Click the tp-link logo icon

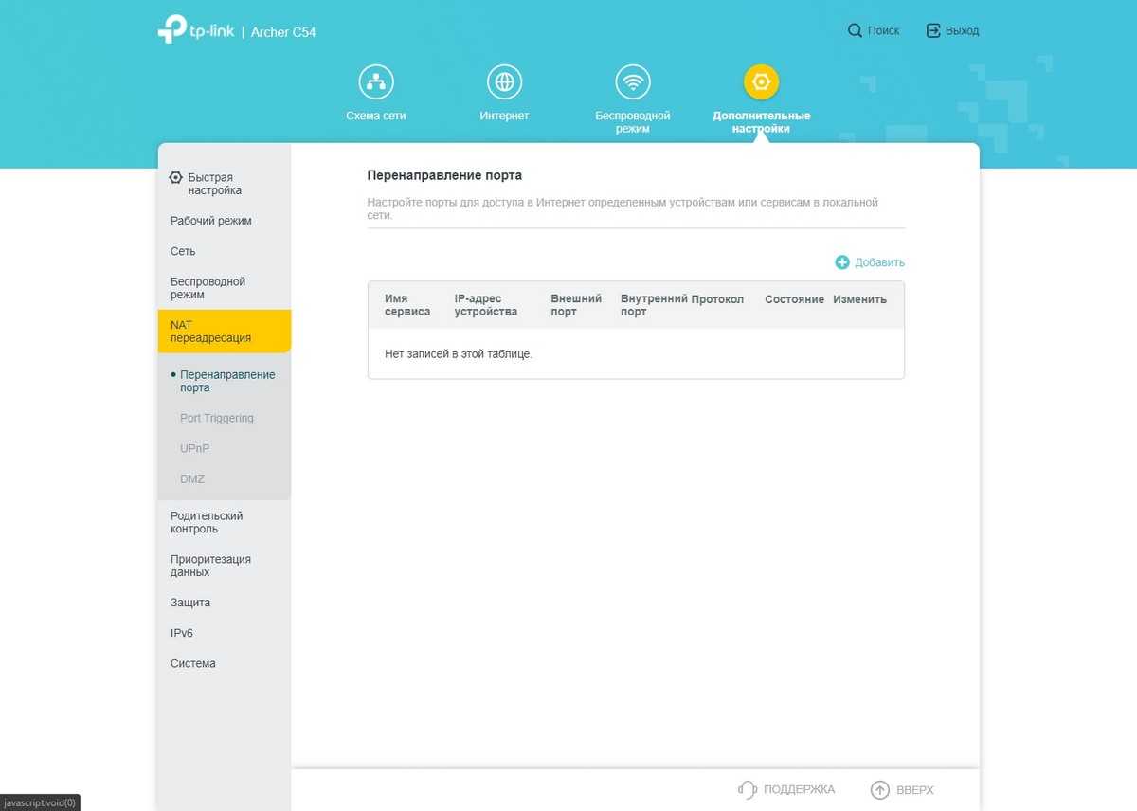click(171, 30)
